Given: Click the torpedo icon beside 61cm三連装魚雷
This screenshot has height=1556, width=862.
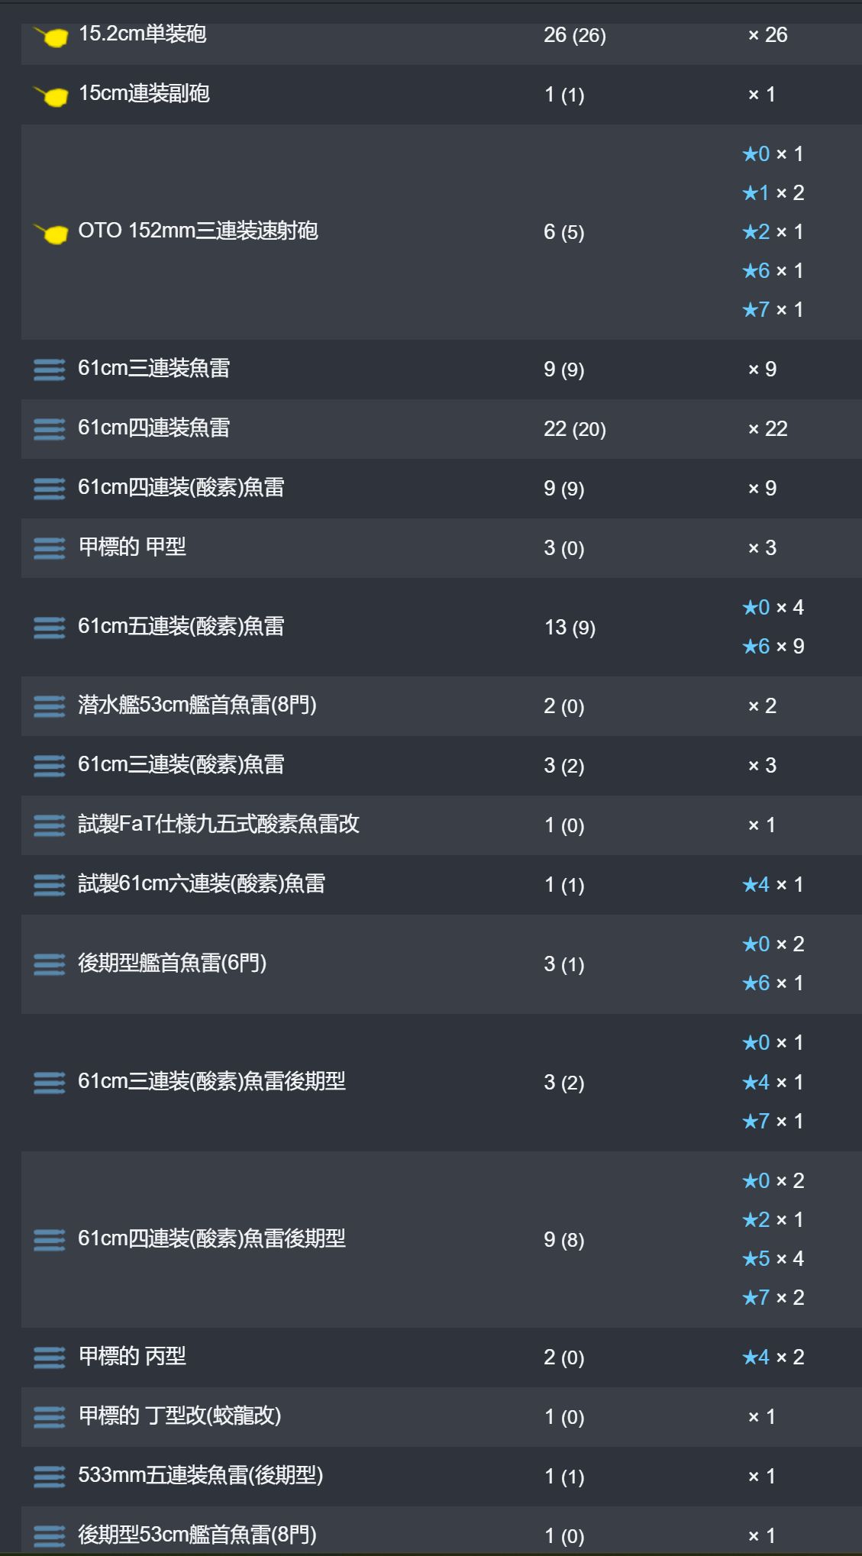Looking at the screenshot, I should point(50,370).
